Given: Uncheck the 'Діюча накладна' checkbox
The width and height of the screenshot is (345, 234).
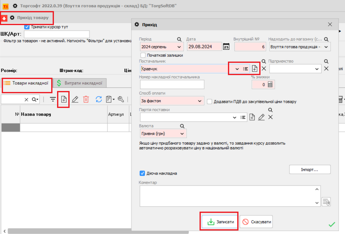Looking at the screenshot, I should 142,173.
